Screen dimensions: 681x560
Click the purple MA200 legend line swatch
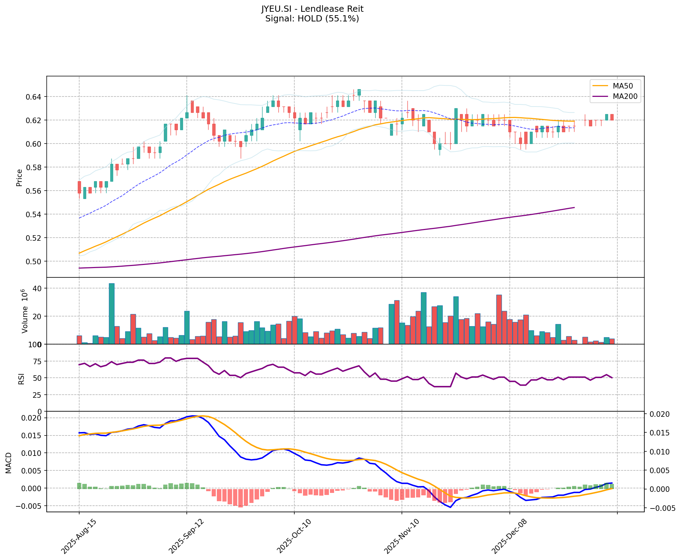tap(600, 97)
